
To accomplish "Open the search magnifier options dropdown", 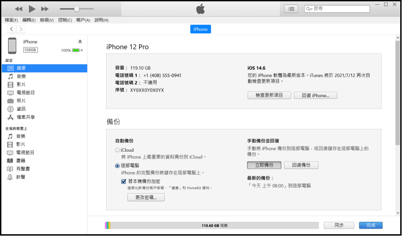I will [x=309, y=9].
